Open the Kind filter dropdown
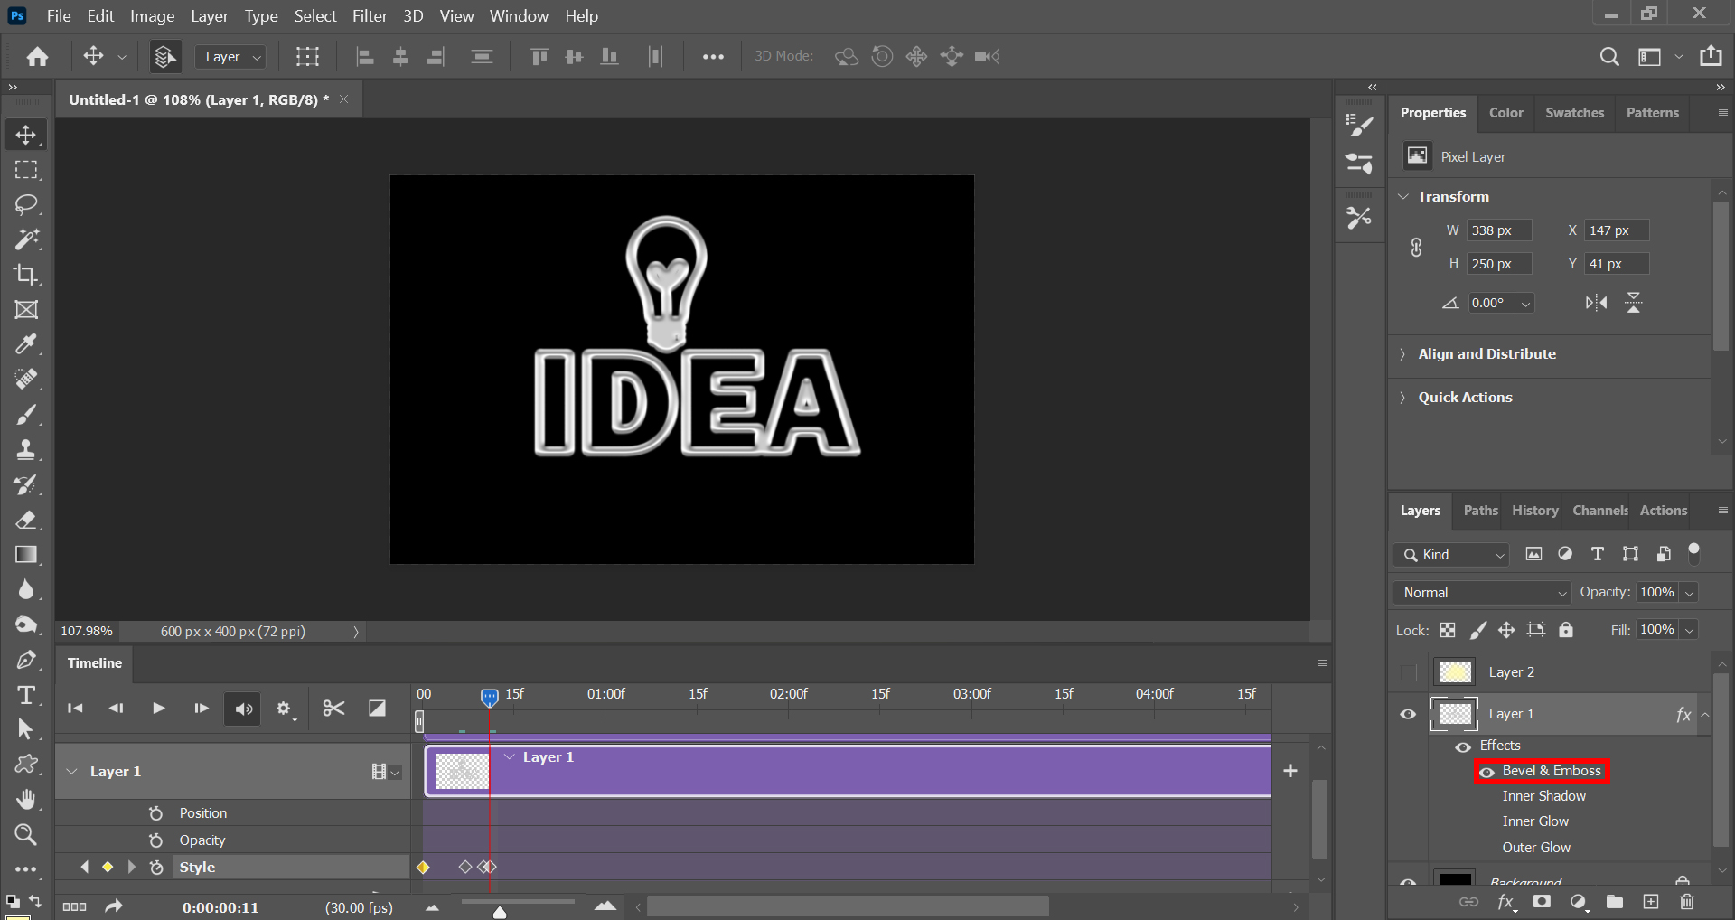 pyautogui.click(x=1451, y=555)
